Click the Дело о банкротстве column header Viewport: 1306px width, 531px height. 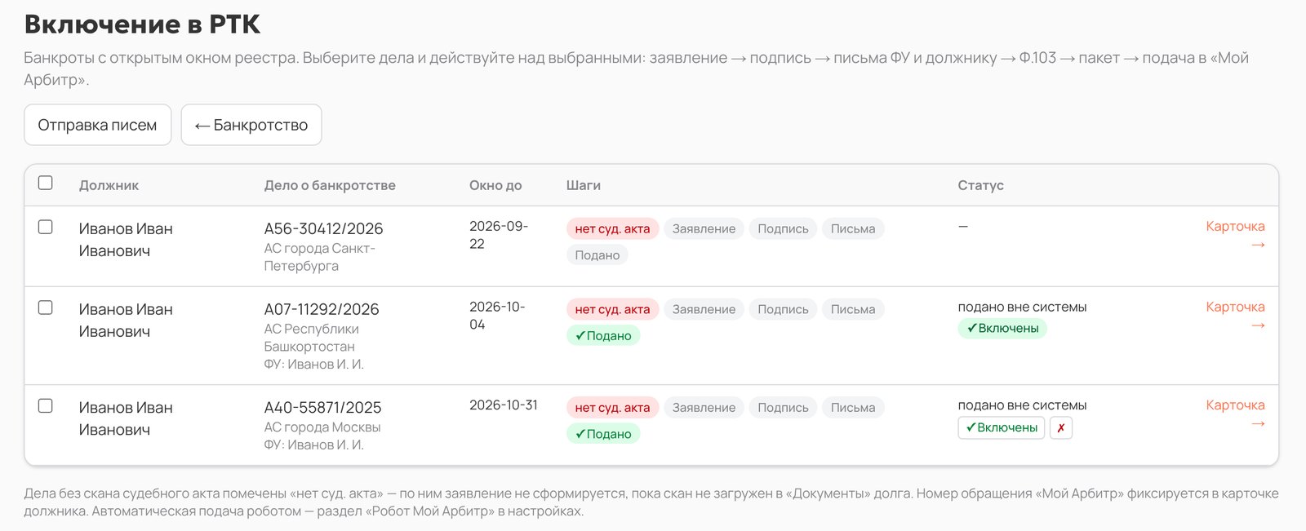point(330,185)
